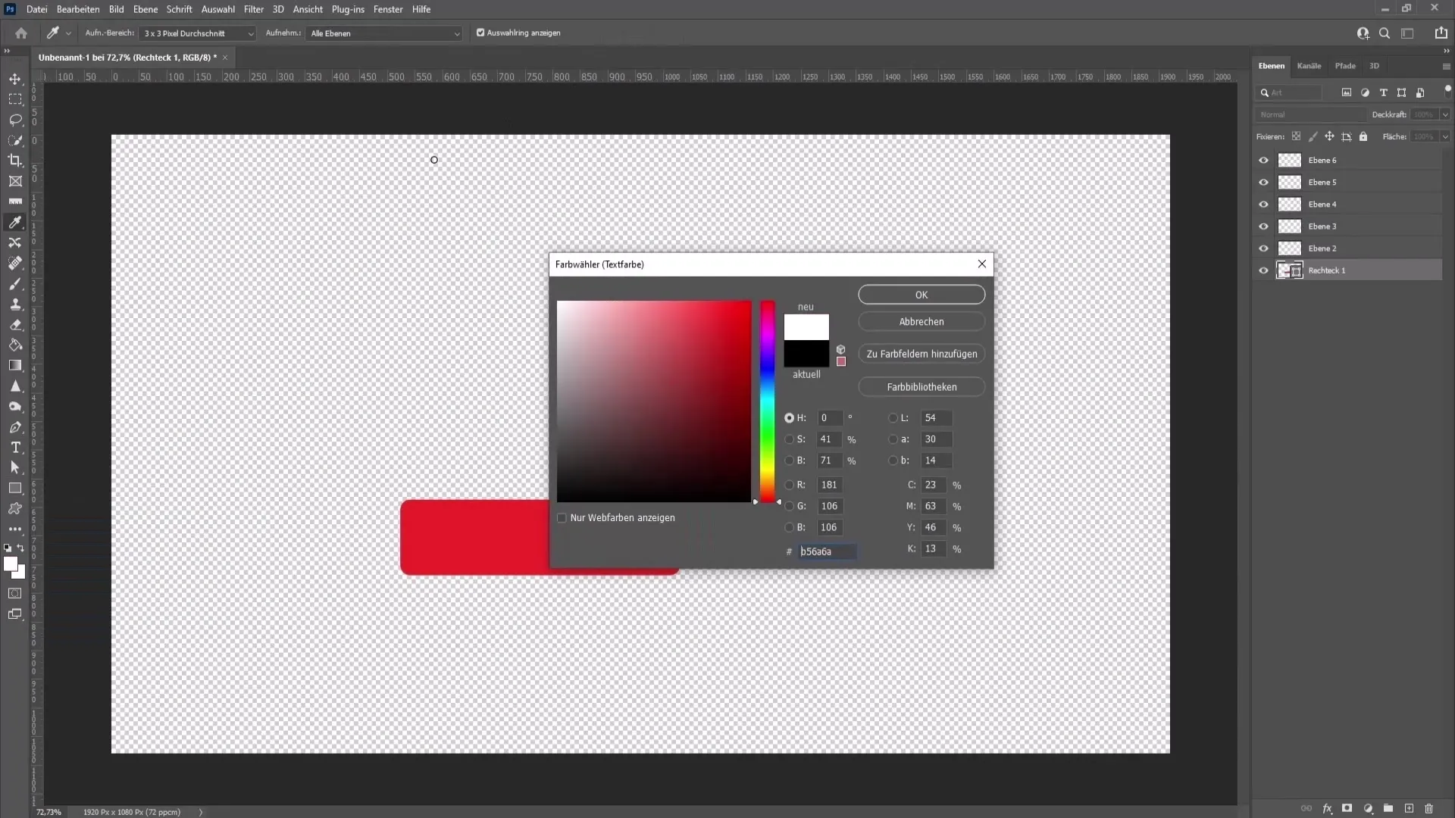Hide layer Rechteck 1

[1263, 270]
